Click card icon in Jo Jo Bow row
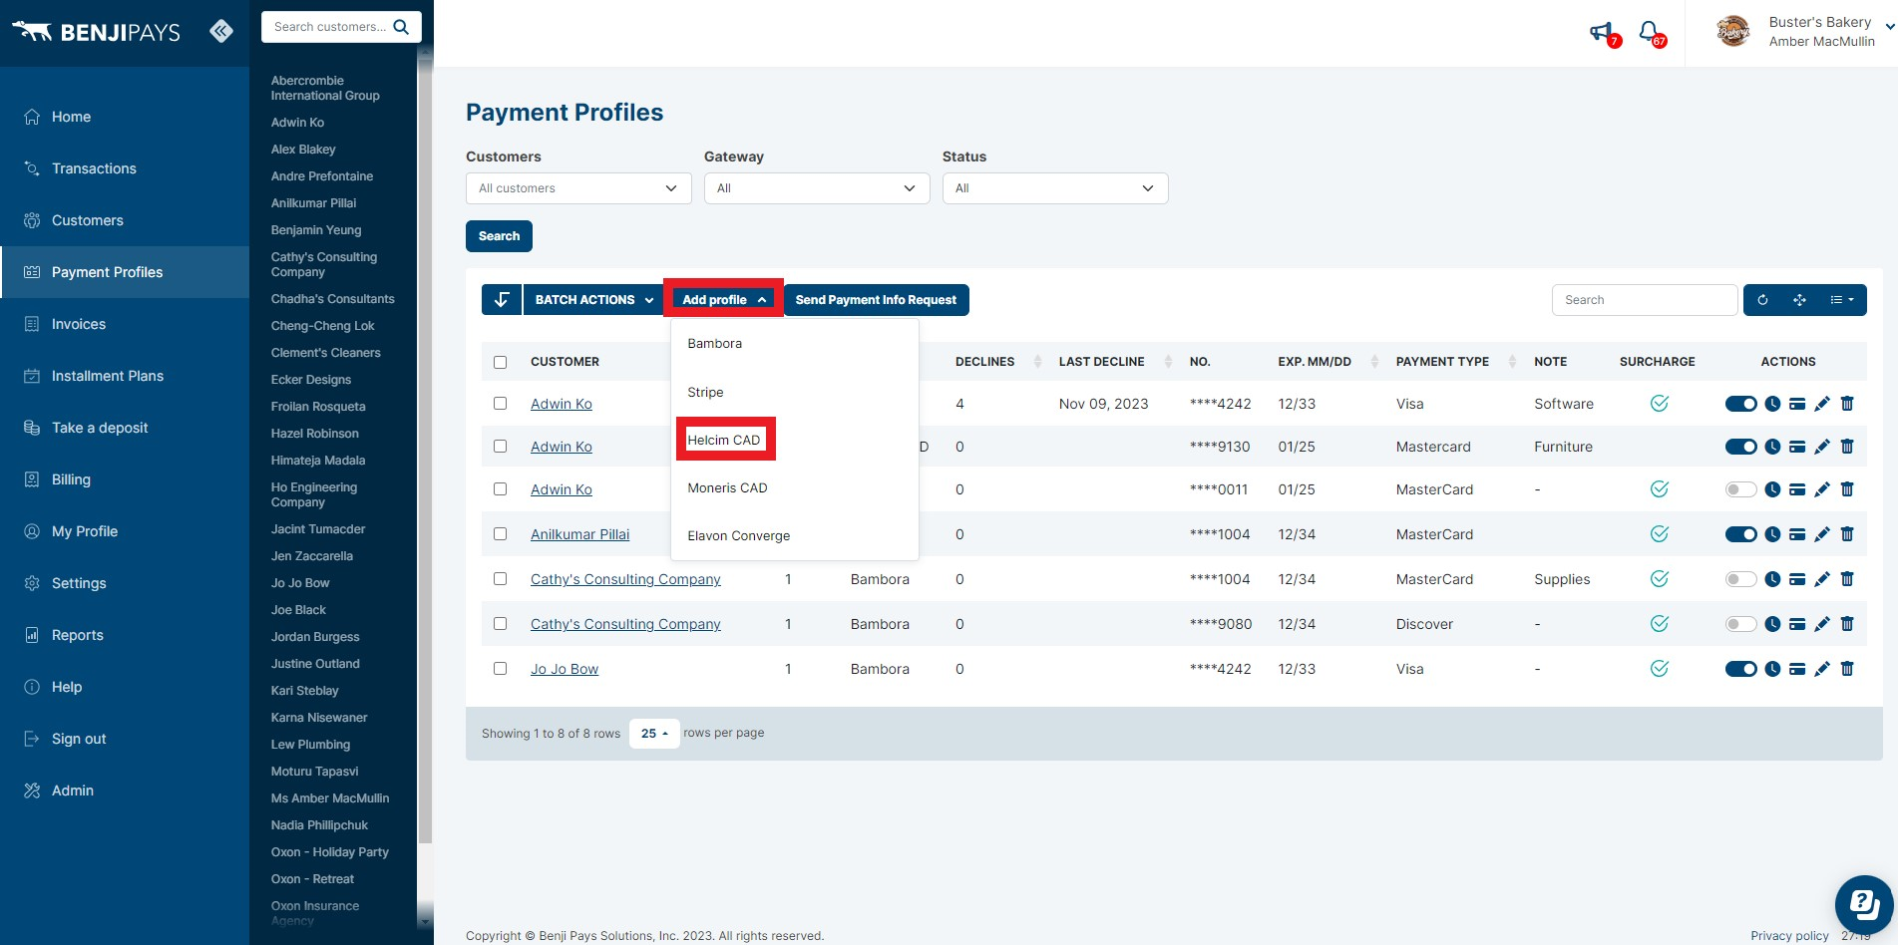The width and height of the screenshot is (1898, 945). [x=1797, y=669]
